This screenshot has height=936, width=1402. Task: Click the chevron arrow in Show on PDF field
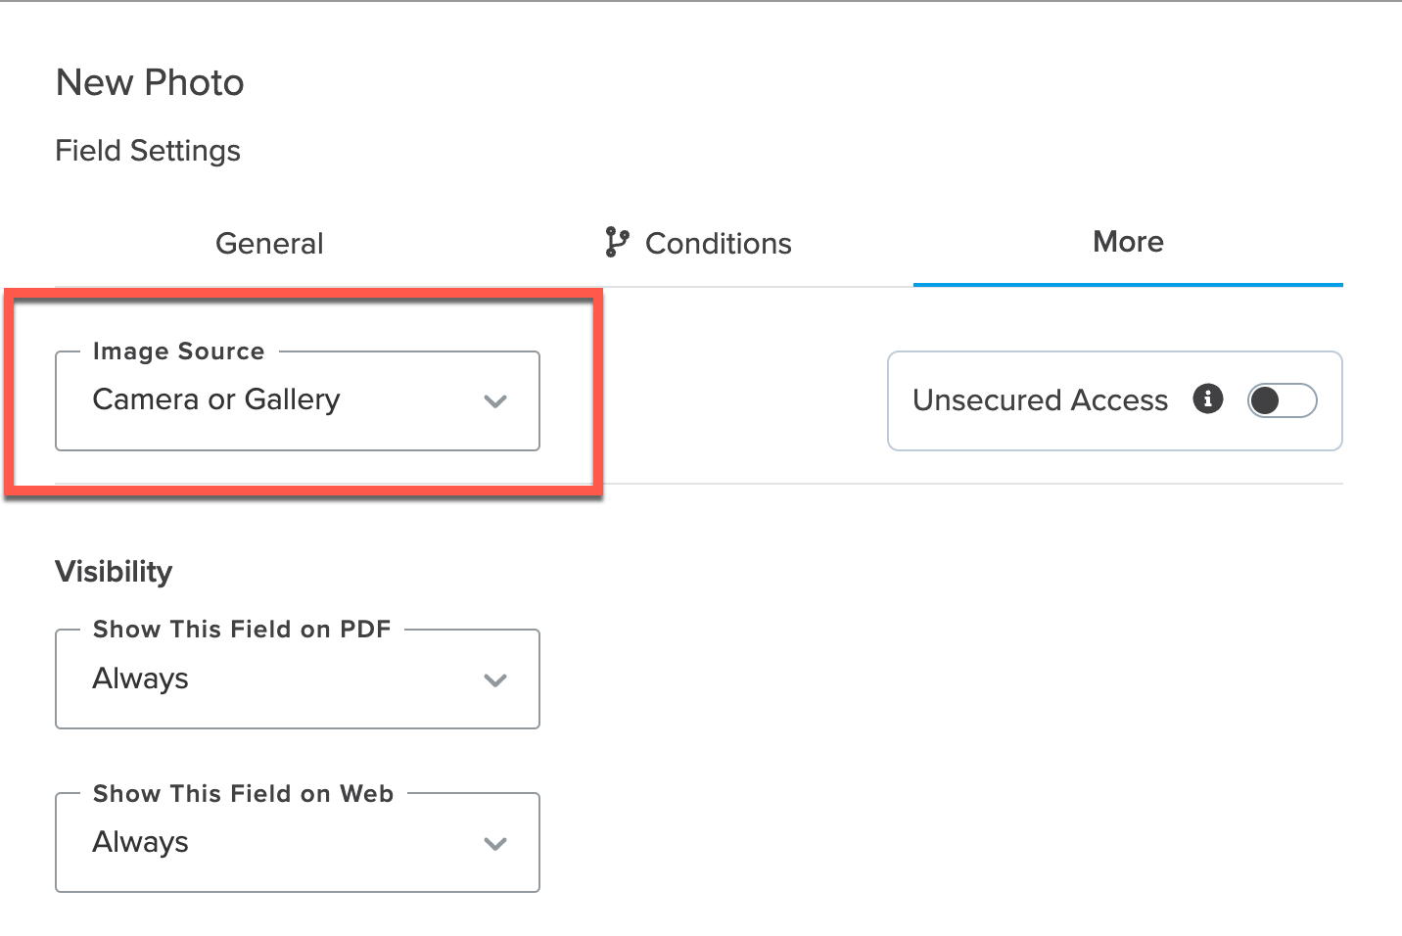point(495,680)
